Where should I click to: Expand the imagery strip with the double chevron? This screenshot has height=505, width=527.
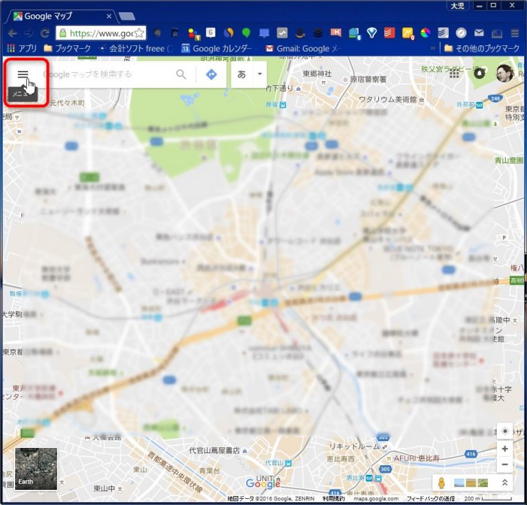tap(504, 482)
